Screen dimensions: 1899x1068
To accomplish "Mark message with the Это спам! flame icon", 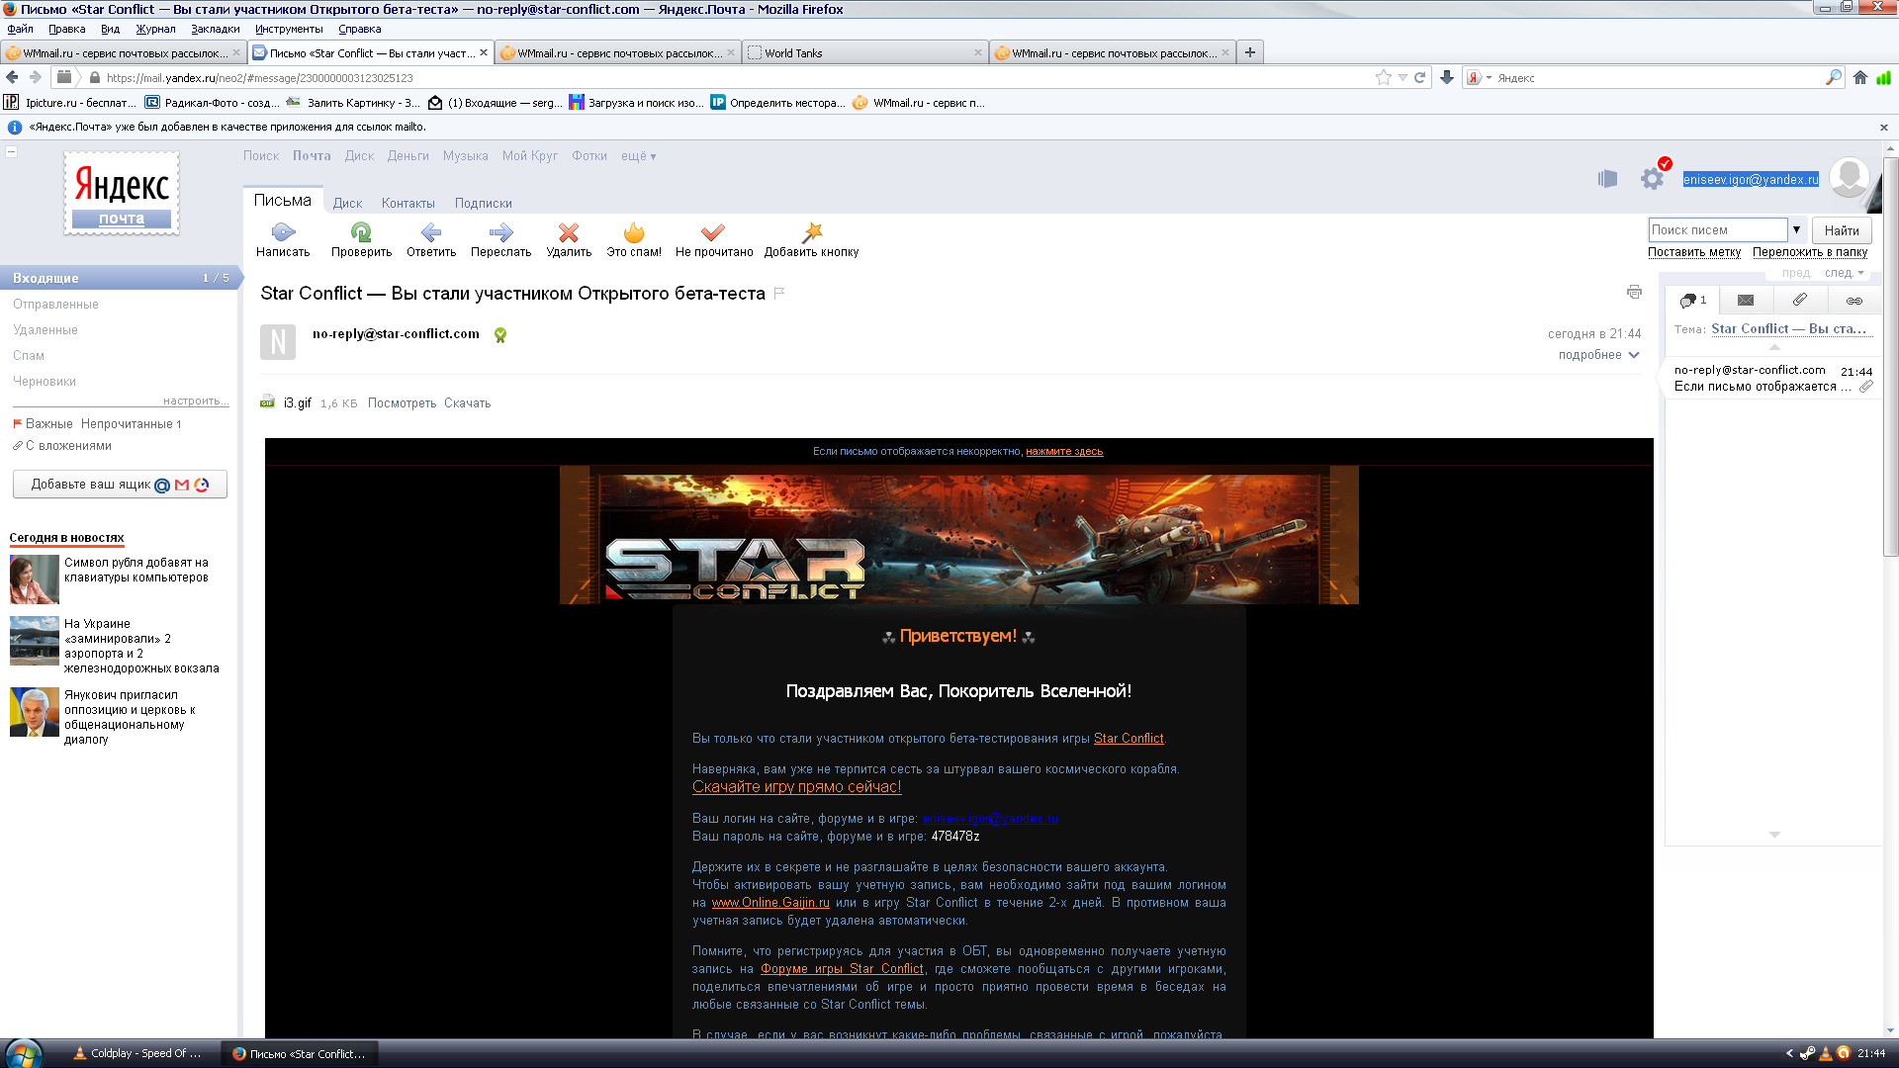I will click(634, 232).
